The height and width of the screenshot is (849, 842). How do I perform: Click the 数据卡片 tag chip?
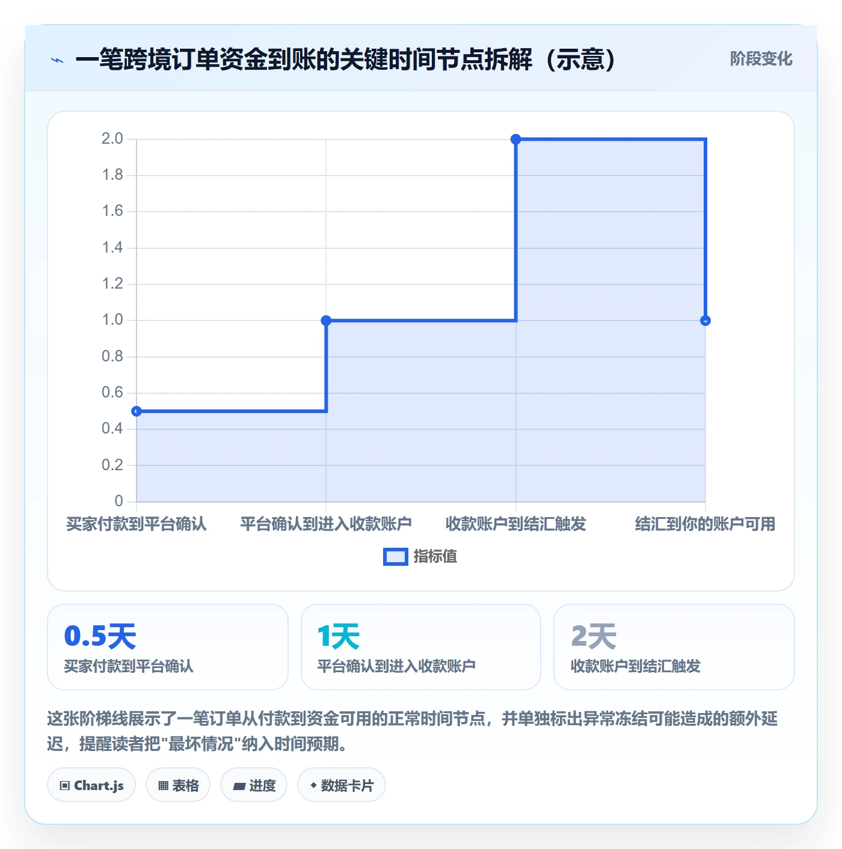pyautogui.click(x=342, y=785)
